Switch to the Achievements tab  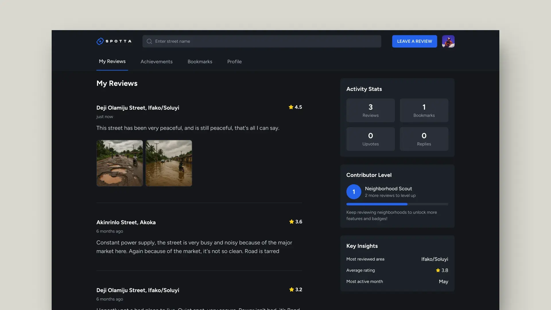click(x=156, y=61)
